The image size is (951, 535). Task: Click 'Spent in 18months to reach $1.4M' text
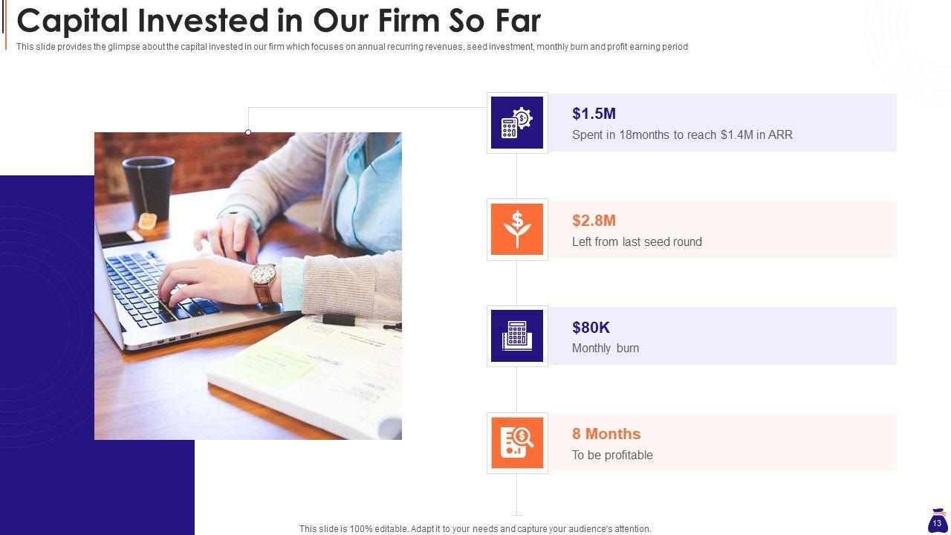[682, 135]
